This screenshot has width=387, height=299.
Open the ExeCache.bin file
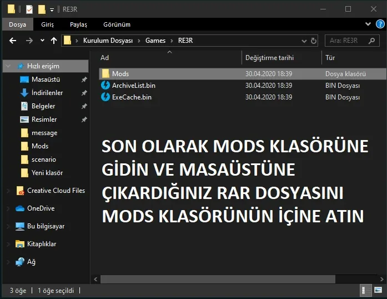coord(132,97)
